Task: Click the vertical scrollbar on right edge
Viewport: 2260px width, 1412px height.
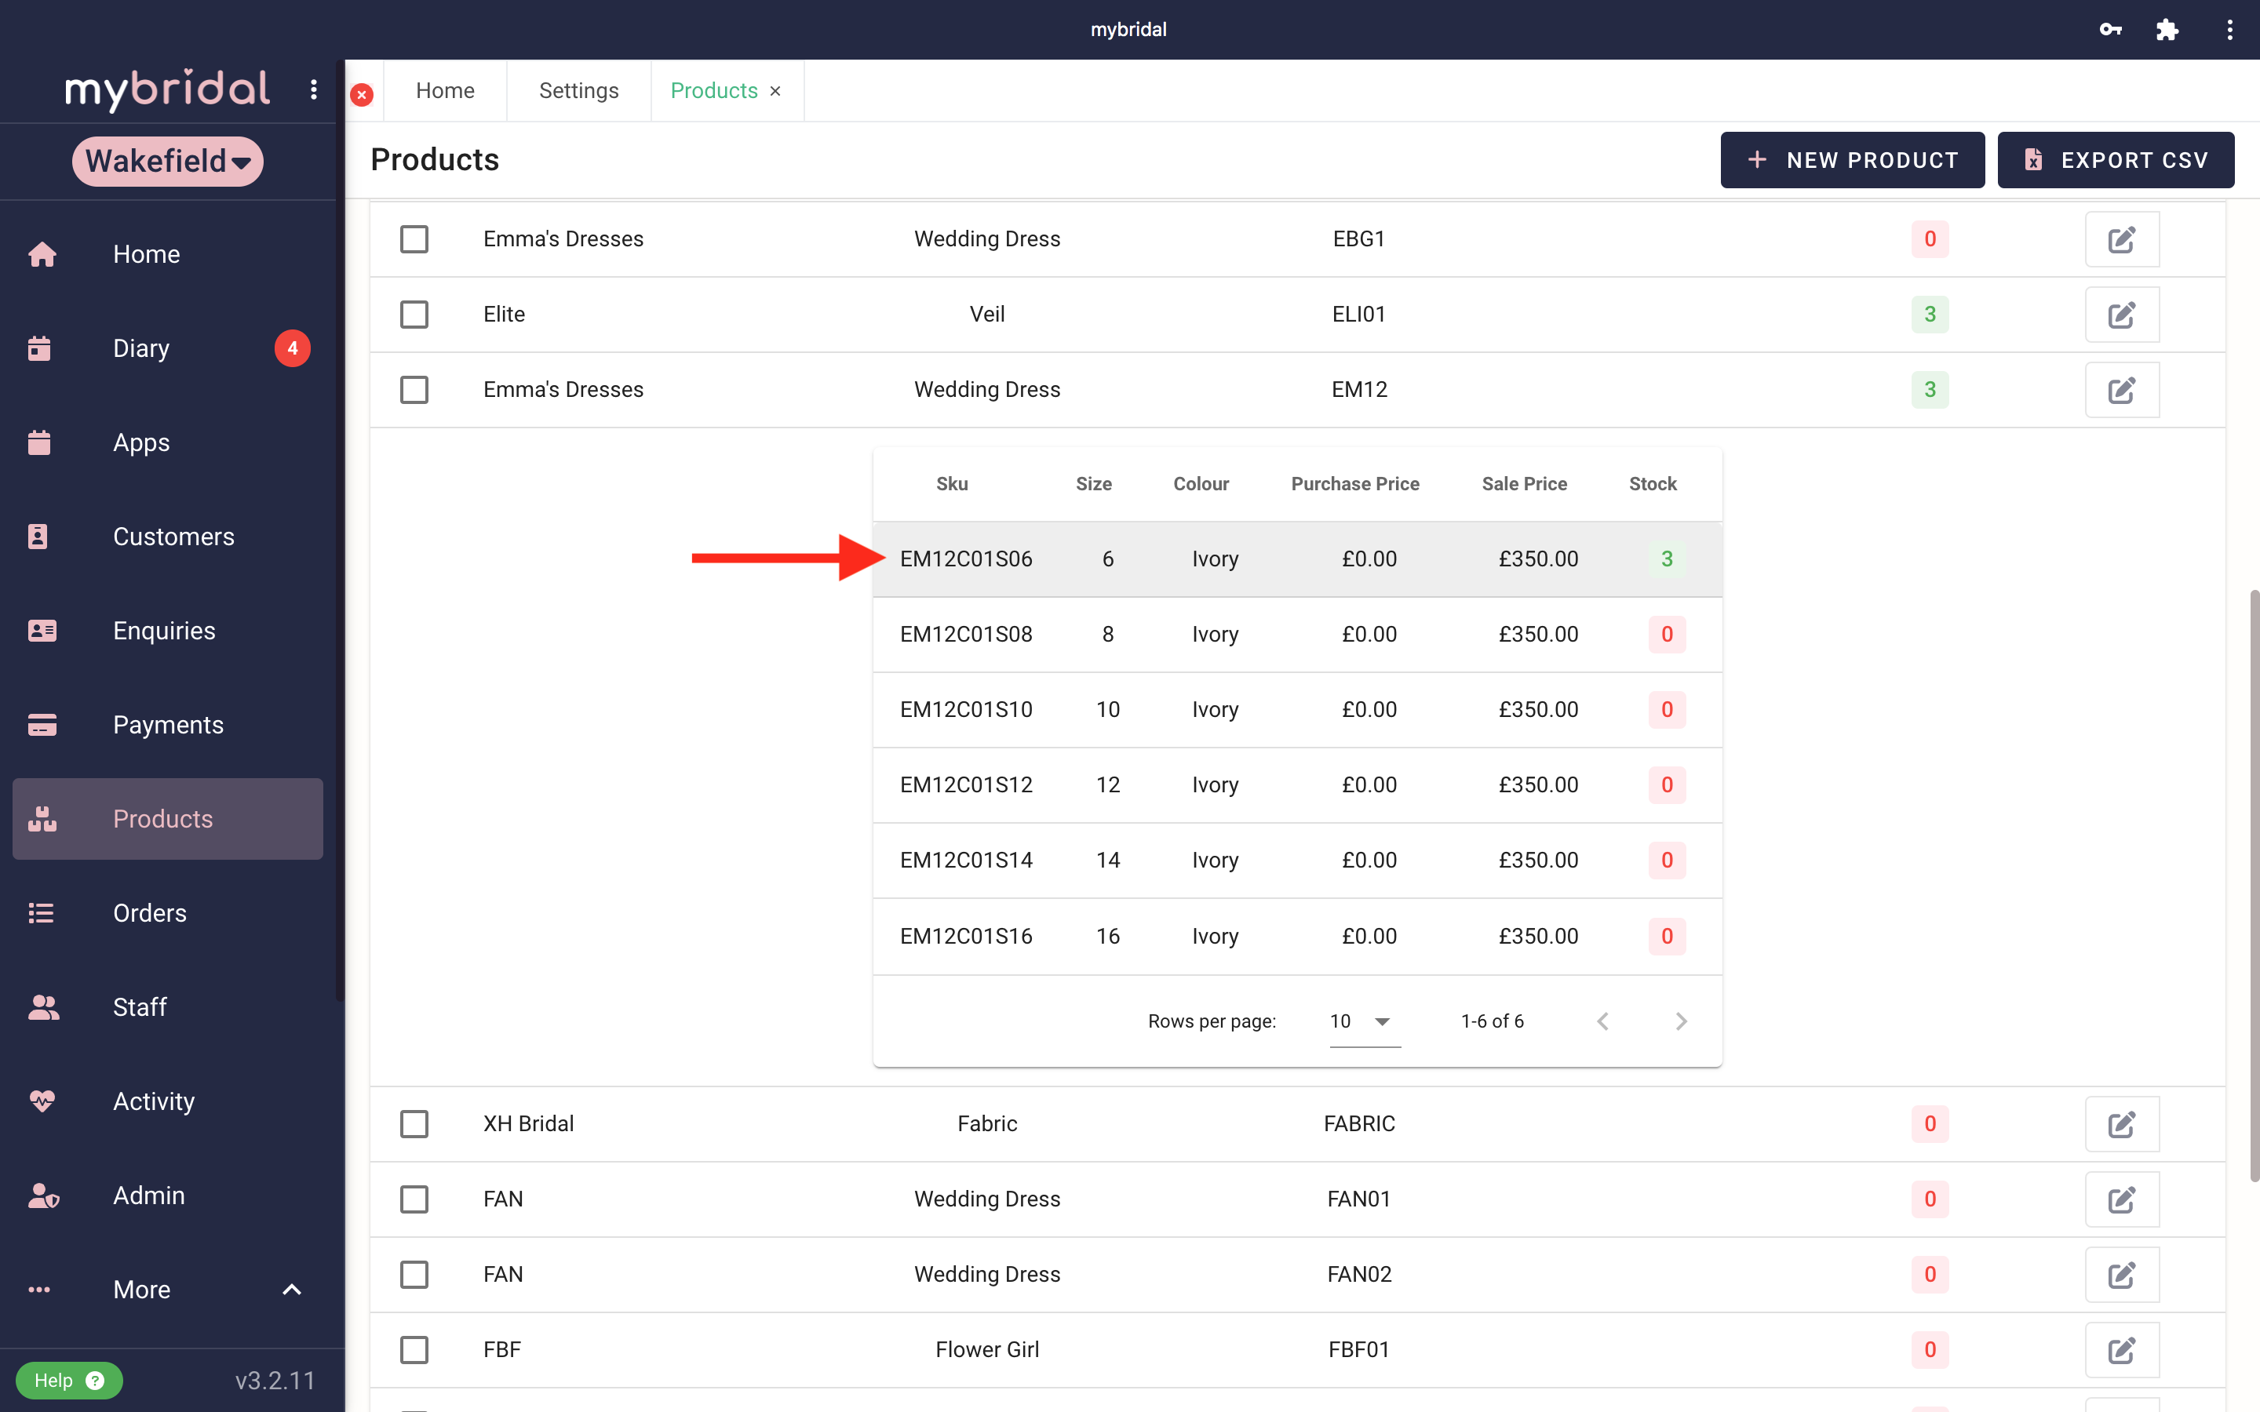Action: pyautogui.click(x=2254, y=886)
